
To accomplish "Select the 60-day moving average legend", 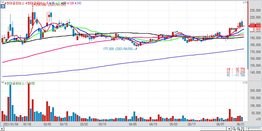I will pos(64,3).
